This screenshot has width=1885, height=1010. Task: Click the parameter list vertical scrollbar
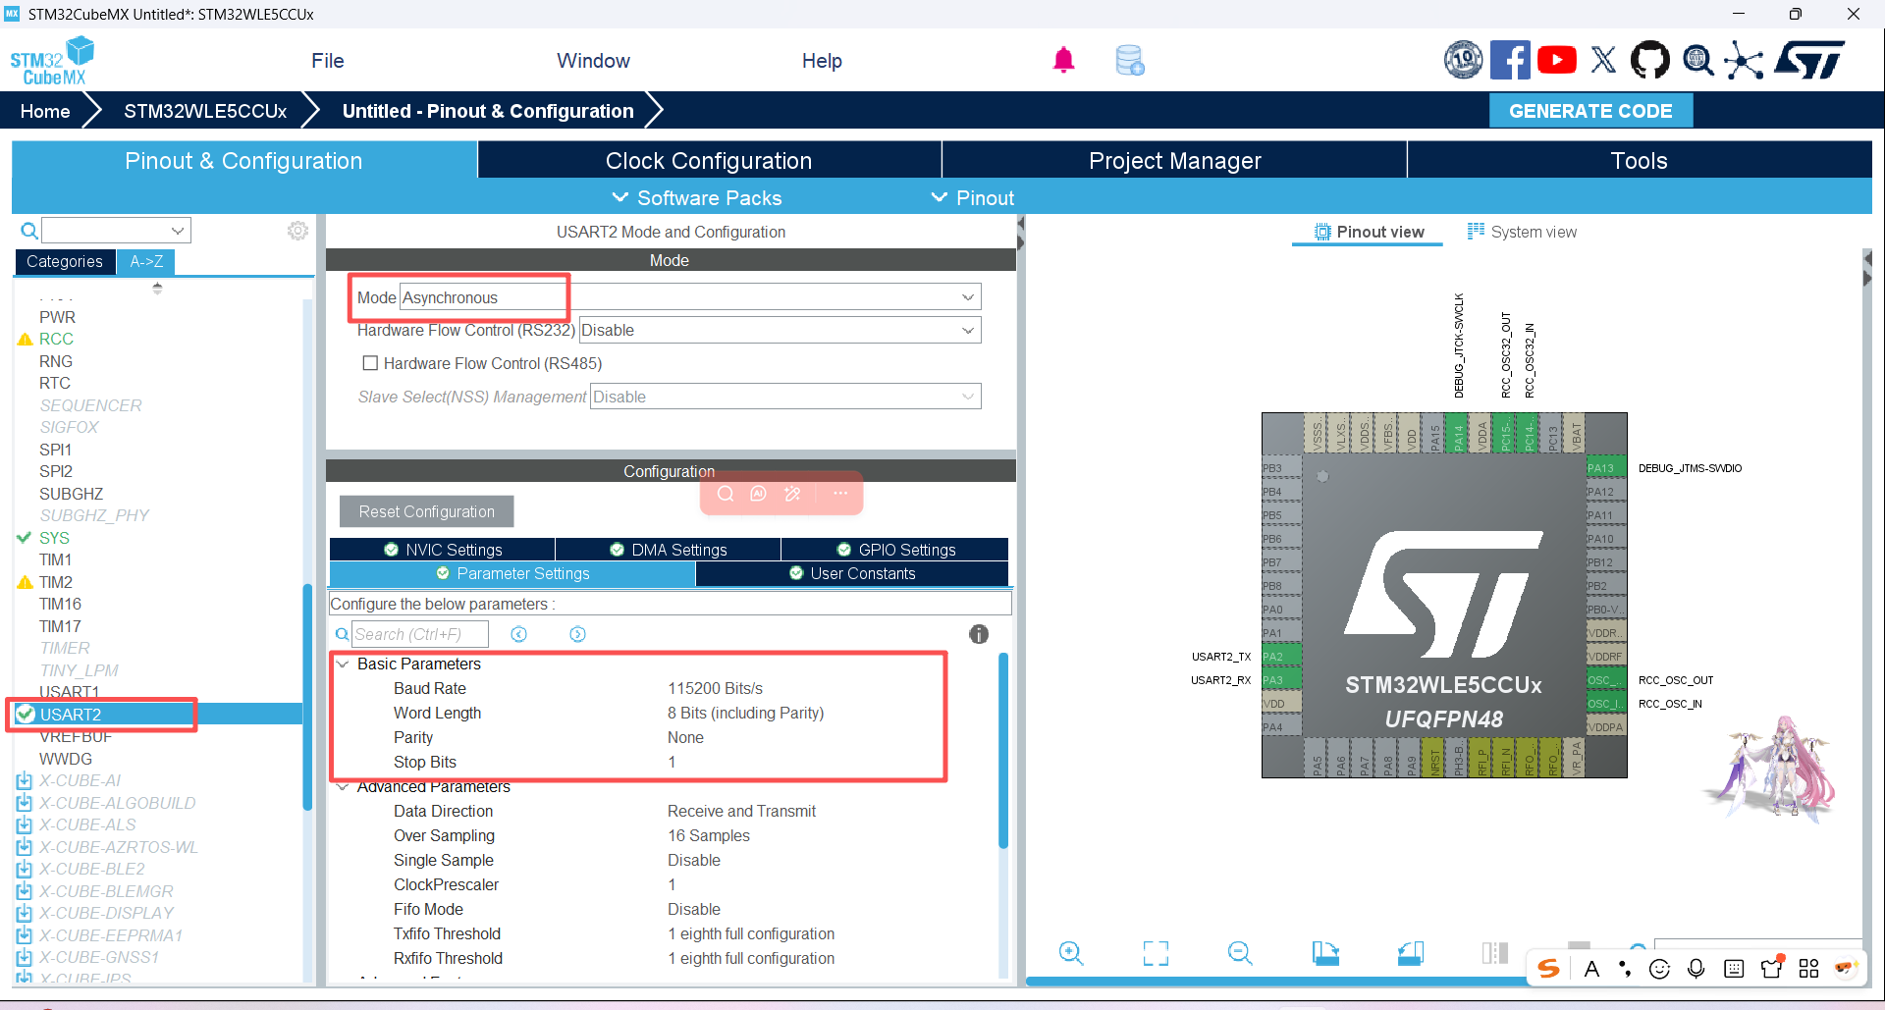click(1003, 751)
